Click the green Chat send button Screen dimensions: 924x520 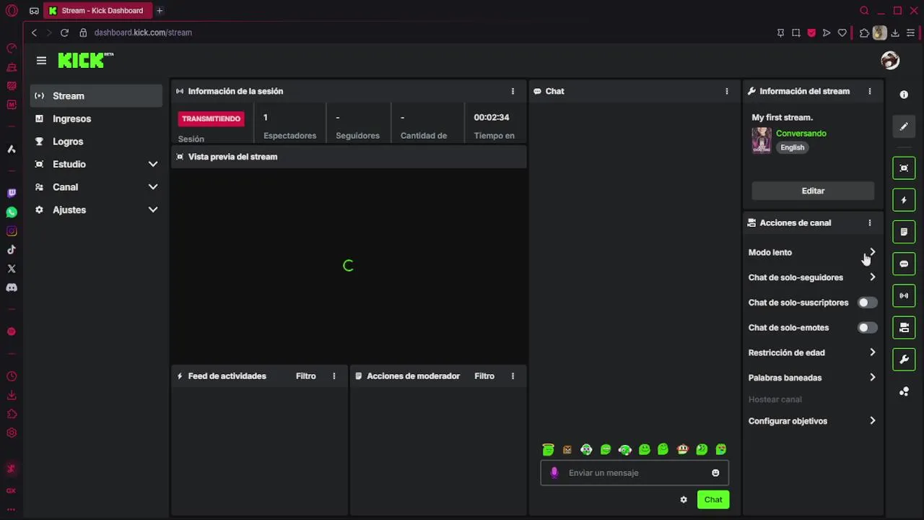[x=713, y=500]
